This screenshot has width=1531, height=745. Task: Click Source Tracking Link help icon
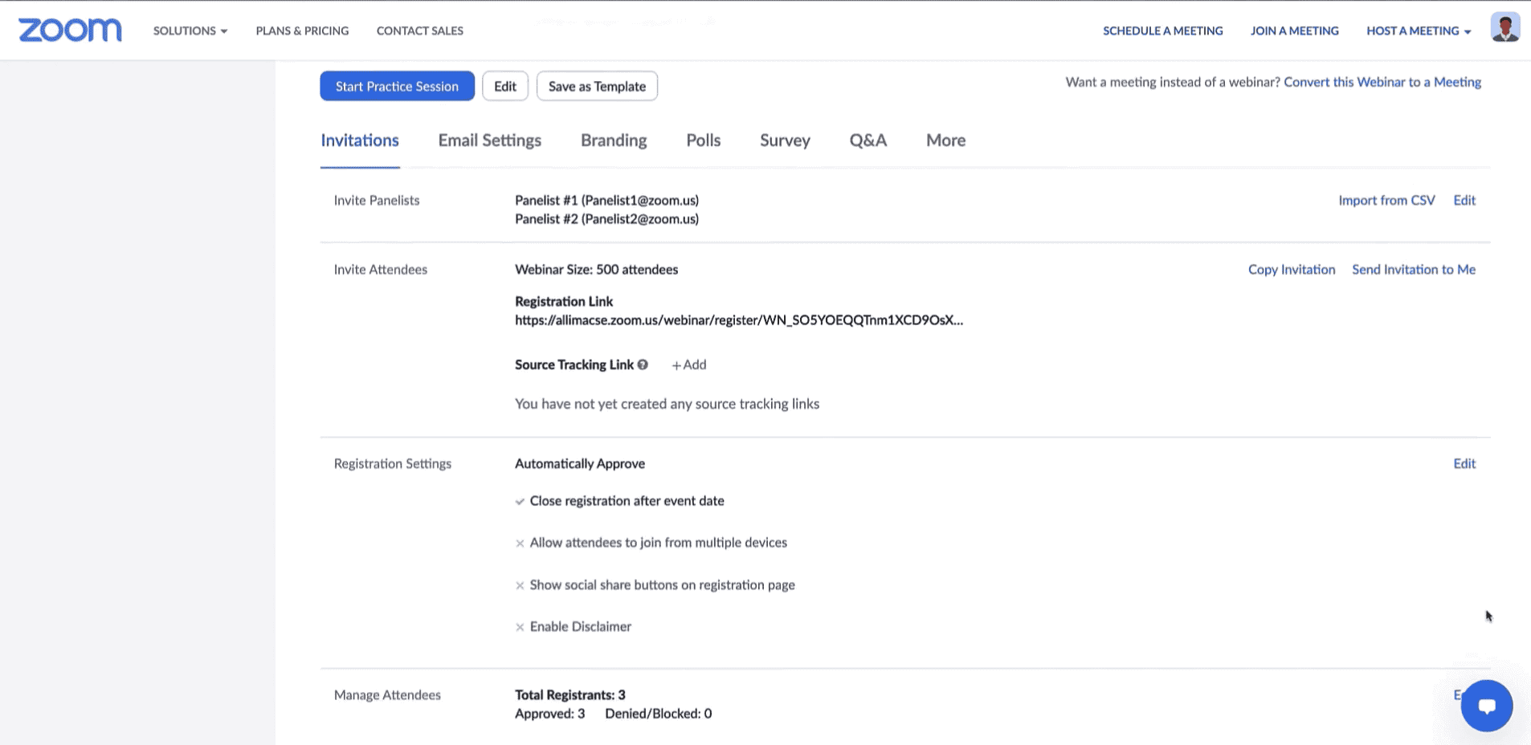coord(643,364)
